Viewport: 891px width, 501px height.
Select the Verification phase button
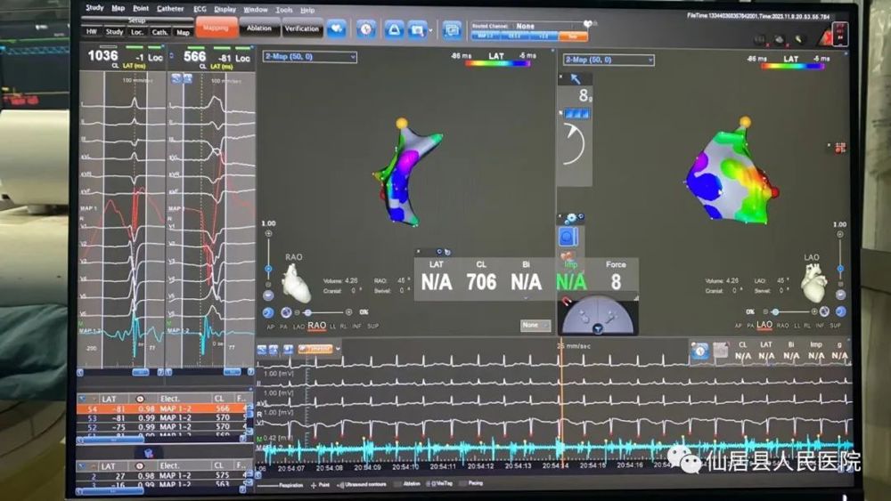pos(302,28)
